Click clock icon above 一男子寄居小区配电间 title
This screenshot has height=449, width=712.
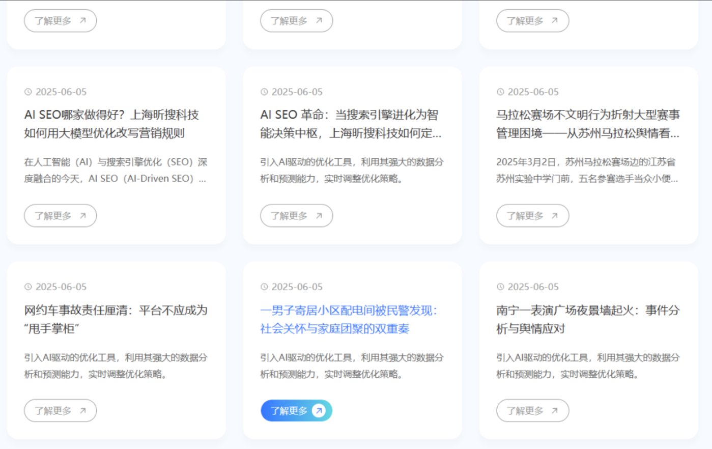pyautogui.click(x=264, y=287)
